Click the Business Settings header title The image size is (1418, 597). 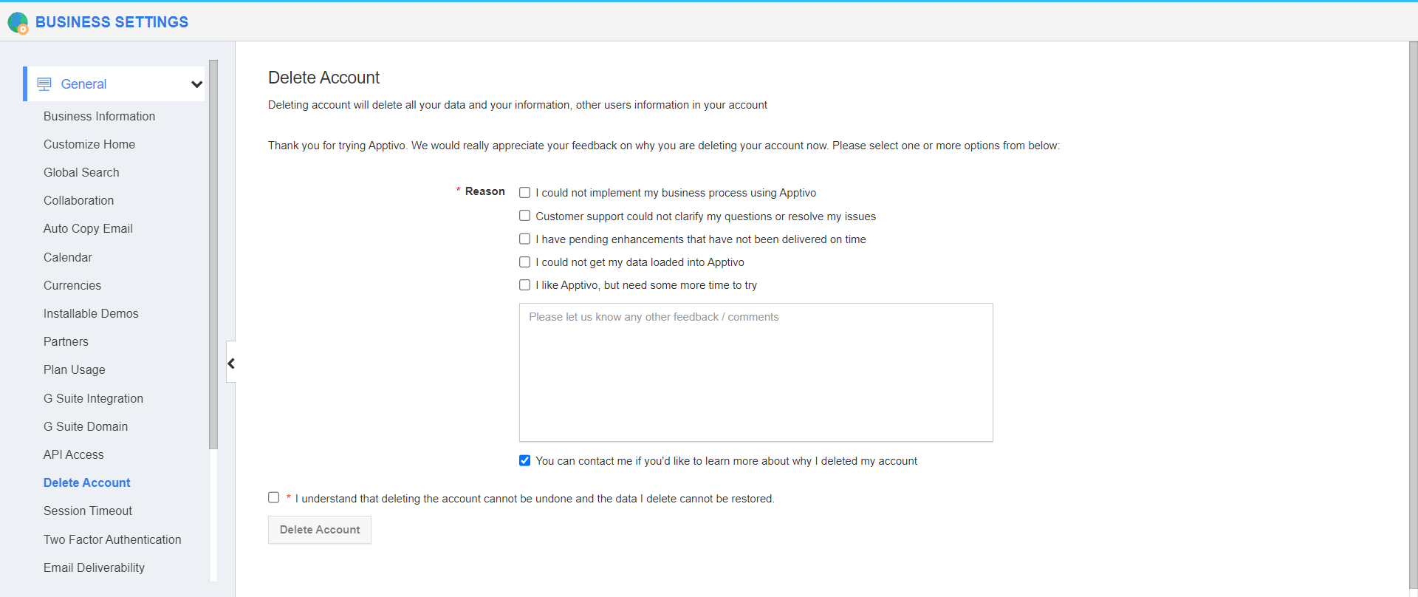pos(112,22)
